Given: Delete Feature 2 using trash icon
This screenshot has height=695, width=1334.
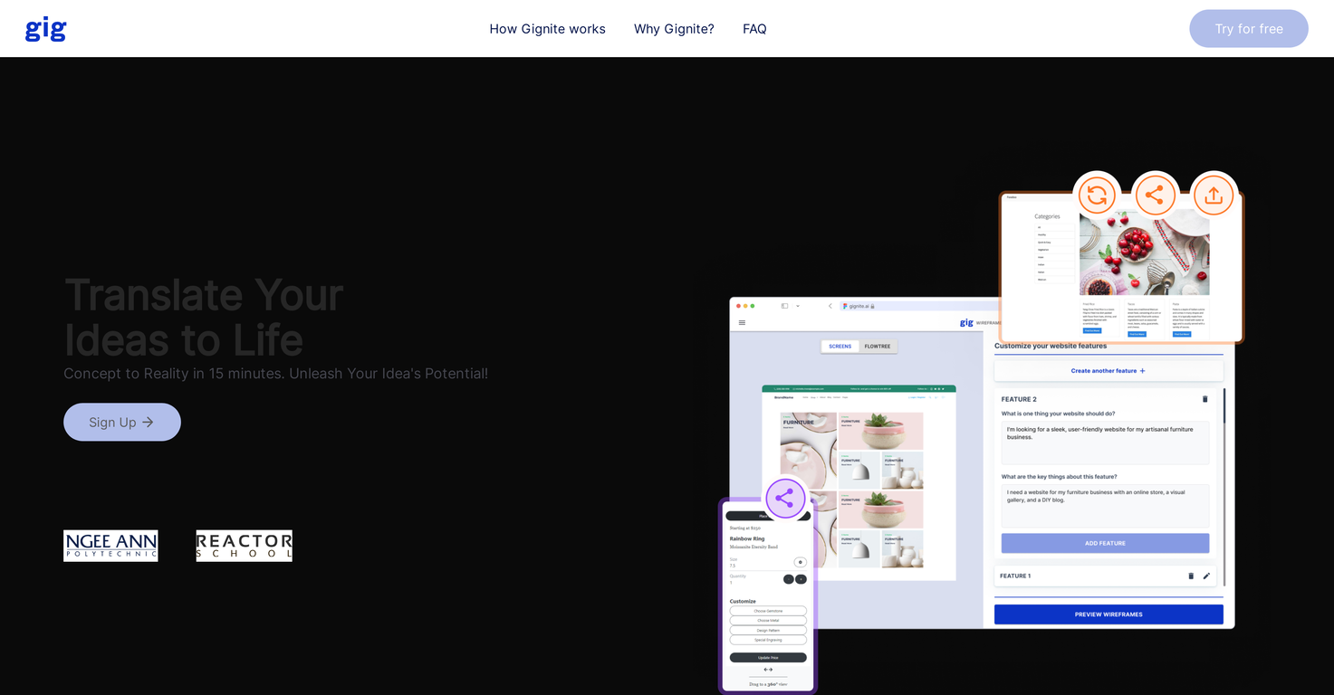Looking at the screenshot, I should (x=1204, y=399).
